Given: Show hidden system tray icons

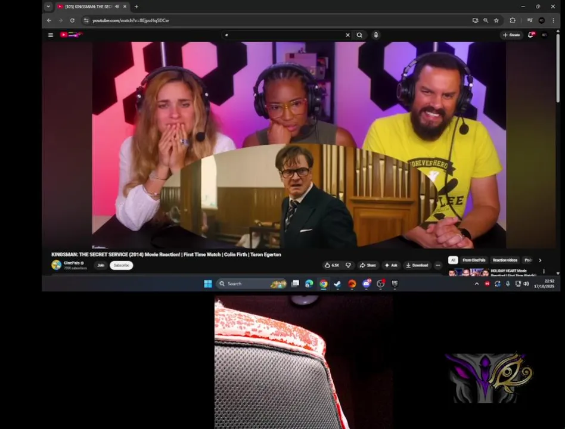Looking at the screenshot, I should point(477,284).
